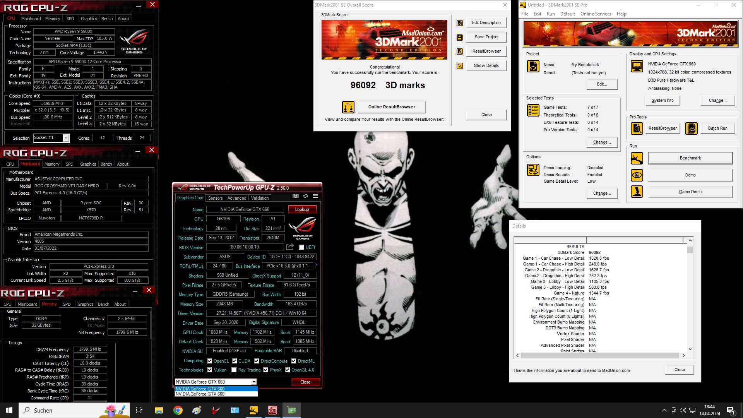Open the Advanced tab in GPU-Z
Viewport: 743px width, 418px height.
237,198
